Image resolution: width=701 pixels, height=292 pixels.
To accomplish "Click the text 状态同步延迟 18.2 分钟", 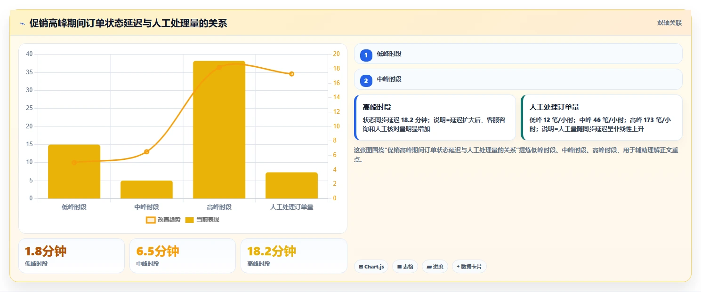I will click(x=395, y=120).
